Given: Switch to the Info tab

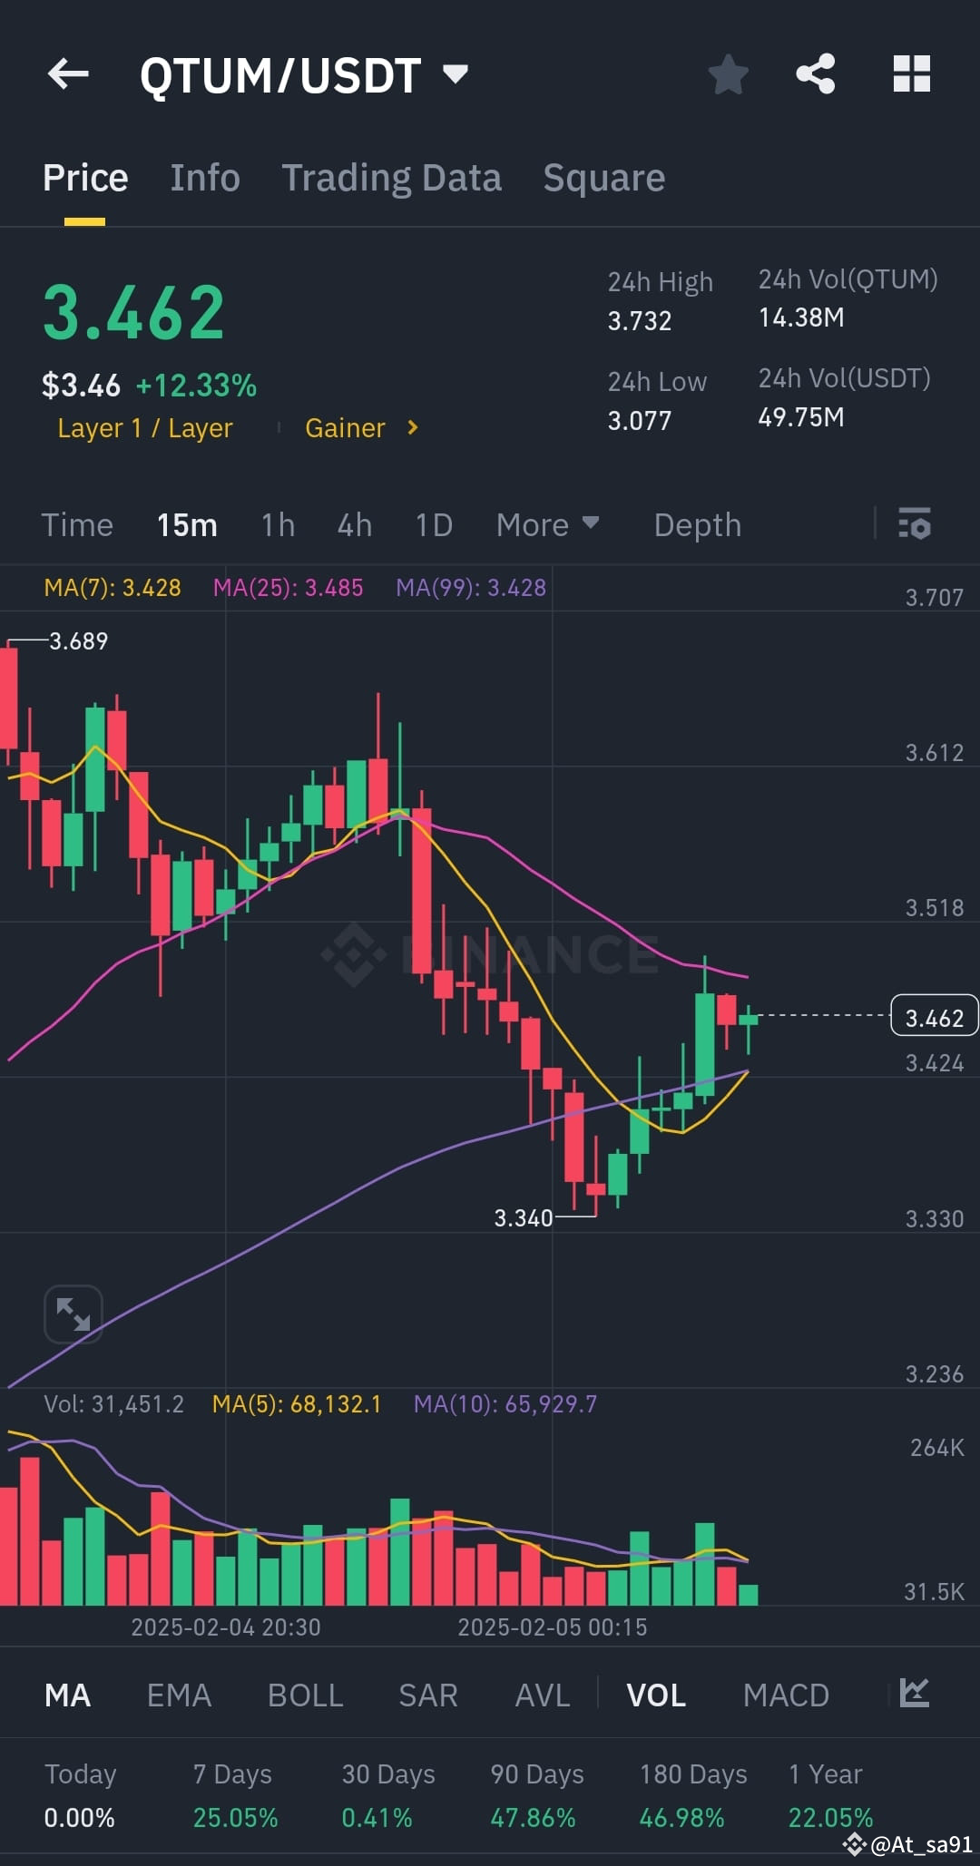Looking at the screenshot, I should pos(204,177).
